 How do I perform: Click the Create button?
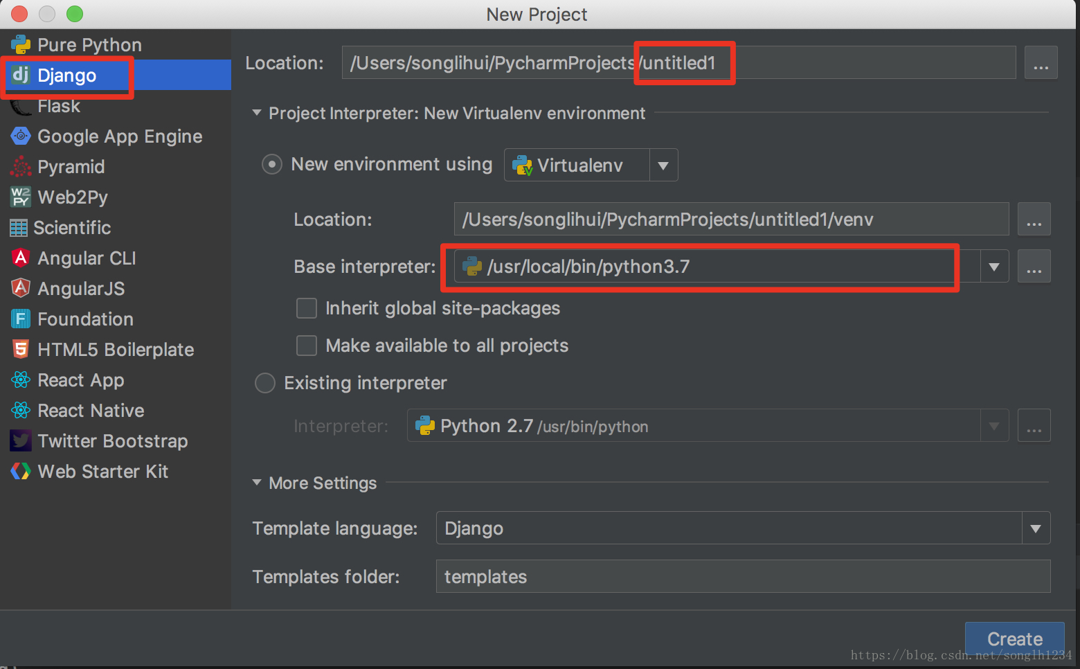pos(1014,639)
